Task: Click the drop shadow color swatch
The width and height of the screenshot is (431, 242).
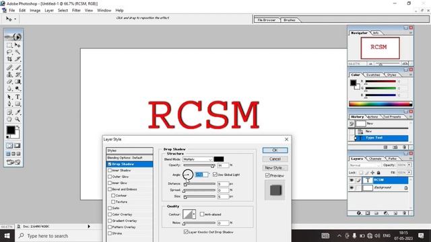Action: (219, 159)
